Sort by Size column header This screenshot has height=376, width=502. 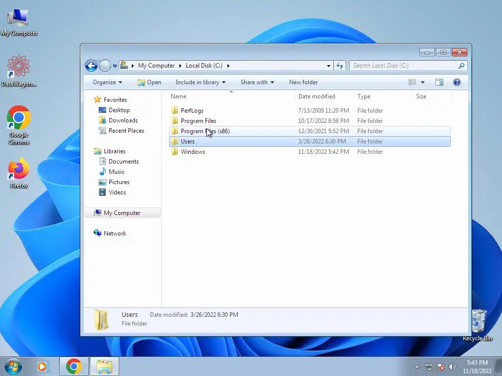tap(432, 96)
